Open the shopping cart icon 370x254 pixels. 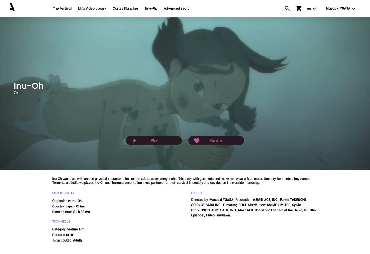[298, 8]
